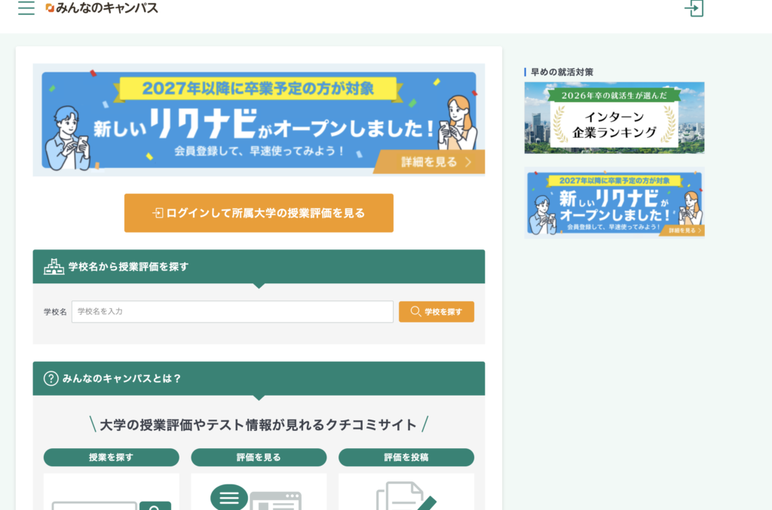Focus the 学校名を入力 text field
772x510 pixels.
(x=232, y=312)
